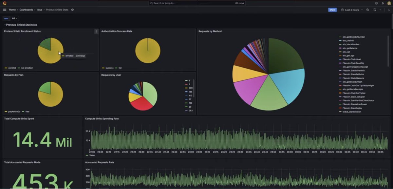Click the lotus breadcrumb

(39, 10)
